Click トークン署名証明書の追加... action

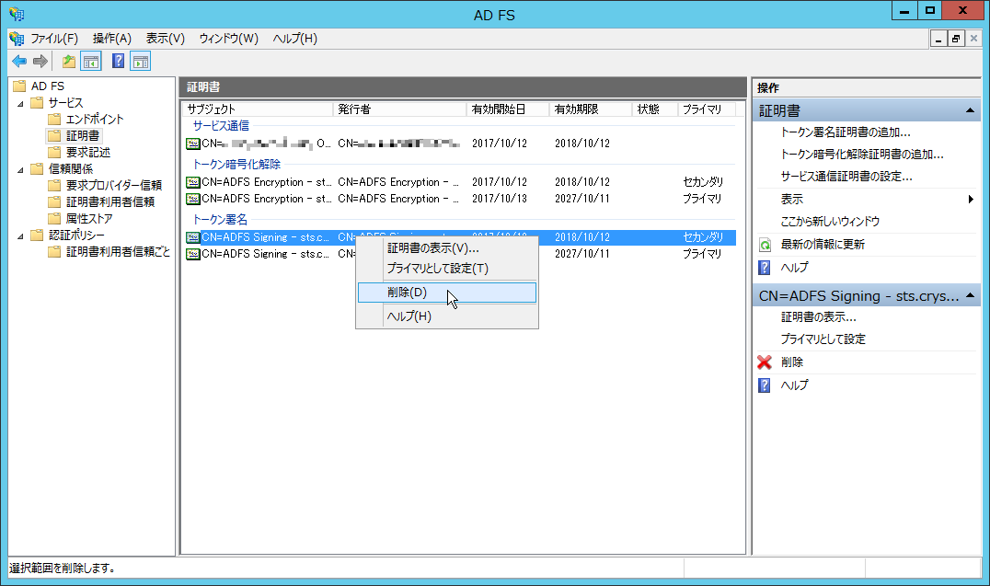click(846, 132)
